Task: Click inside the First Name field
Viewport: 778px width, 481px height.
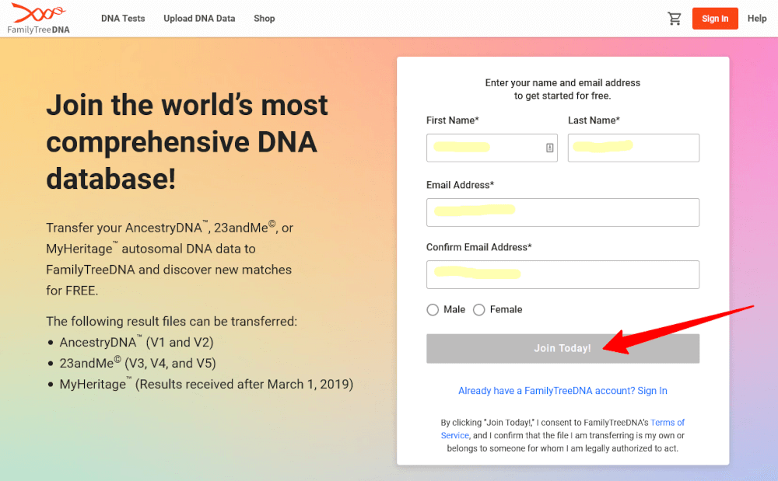Action: (482, 148)
